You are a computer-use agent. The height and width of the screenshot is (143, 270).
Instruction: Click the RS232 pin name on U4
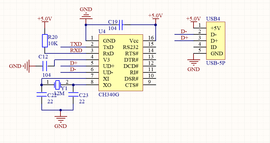point(131,47)
